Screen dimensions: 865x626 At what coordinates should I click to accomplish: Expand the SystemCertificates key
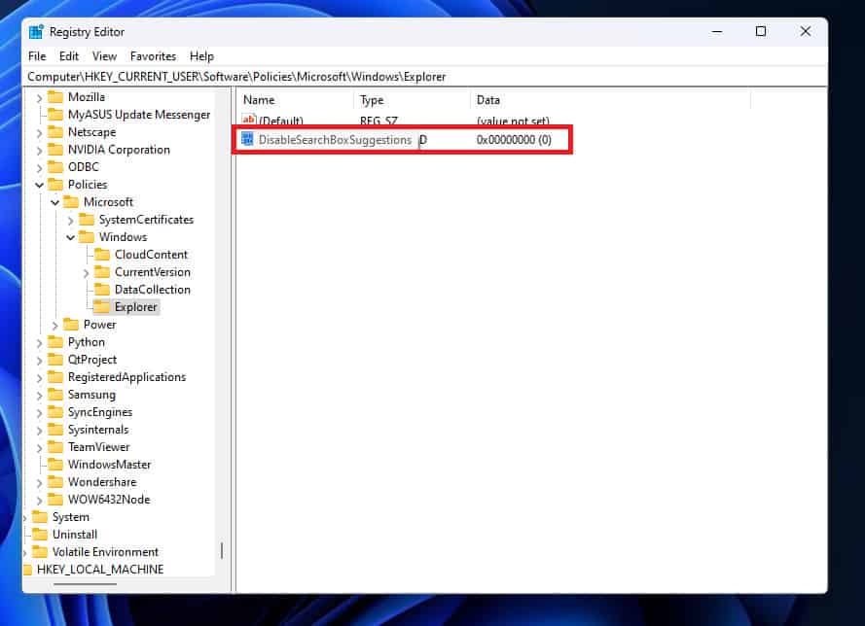coord(71,221)
